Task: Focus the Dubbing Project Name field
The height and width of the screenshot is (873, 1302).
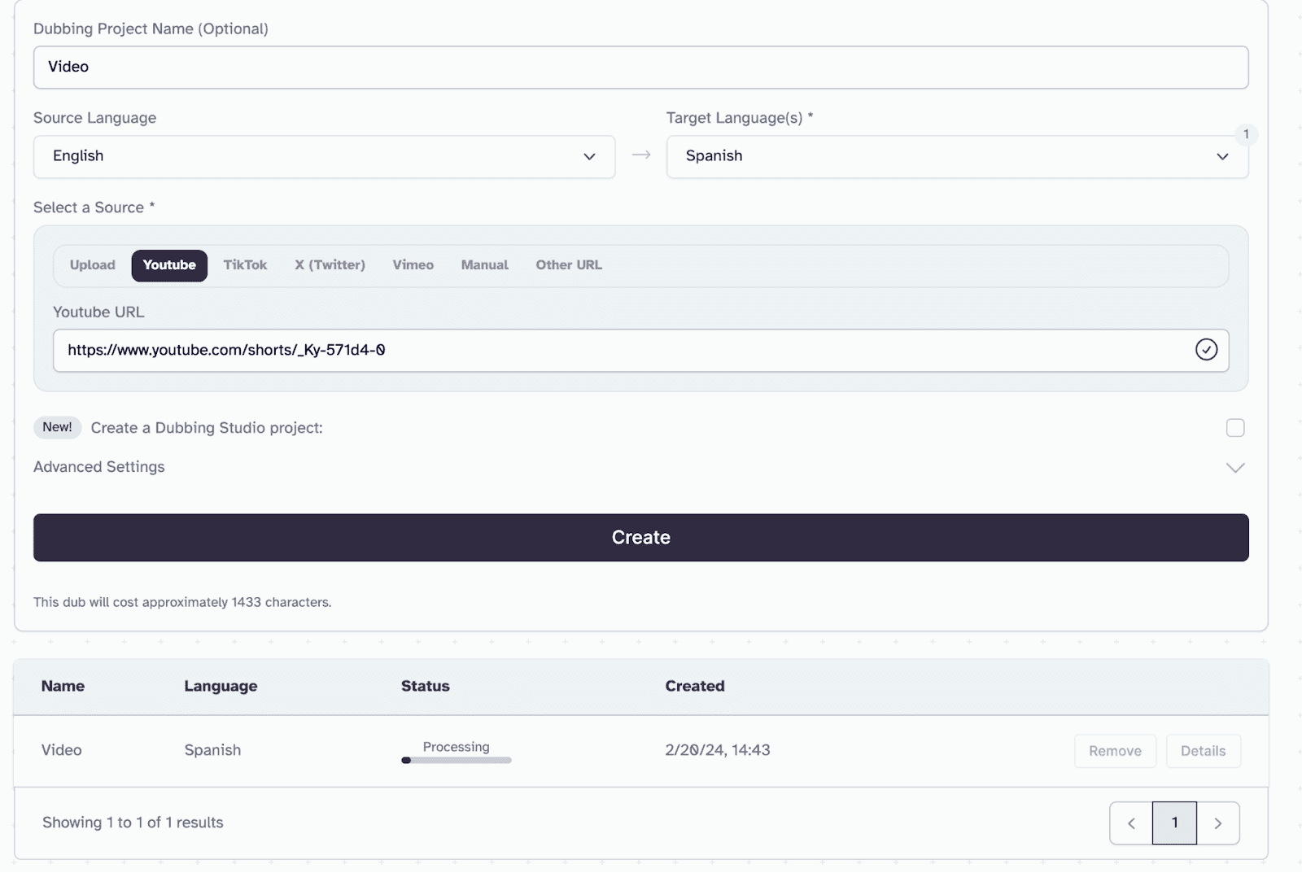Action: 640,67
